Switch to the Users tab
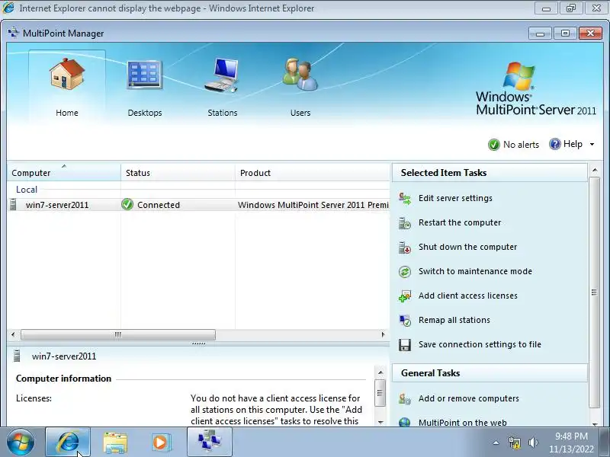Image resolution: width=610 pixels, height=457 pixels. click(300, 88)
